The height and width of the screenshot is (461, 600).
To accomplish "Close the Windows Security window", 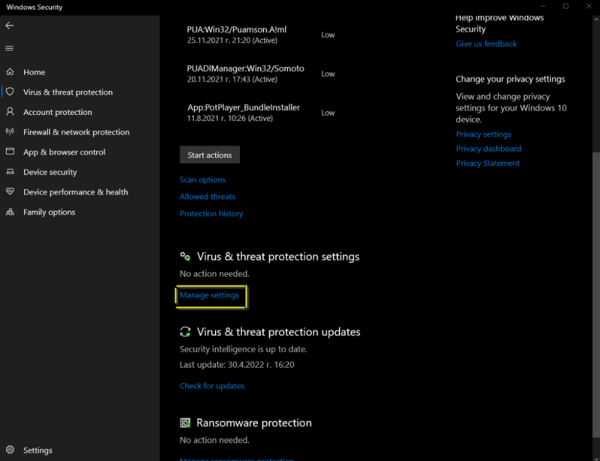I will pos(589,6).
